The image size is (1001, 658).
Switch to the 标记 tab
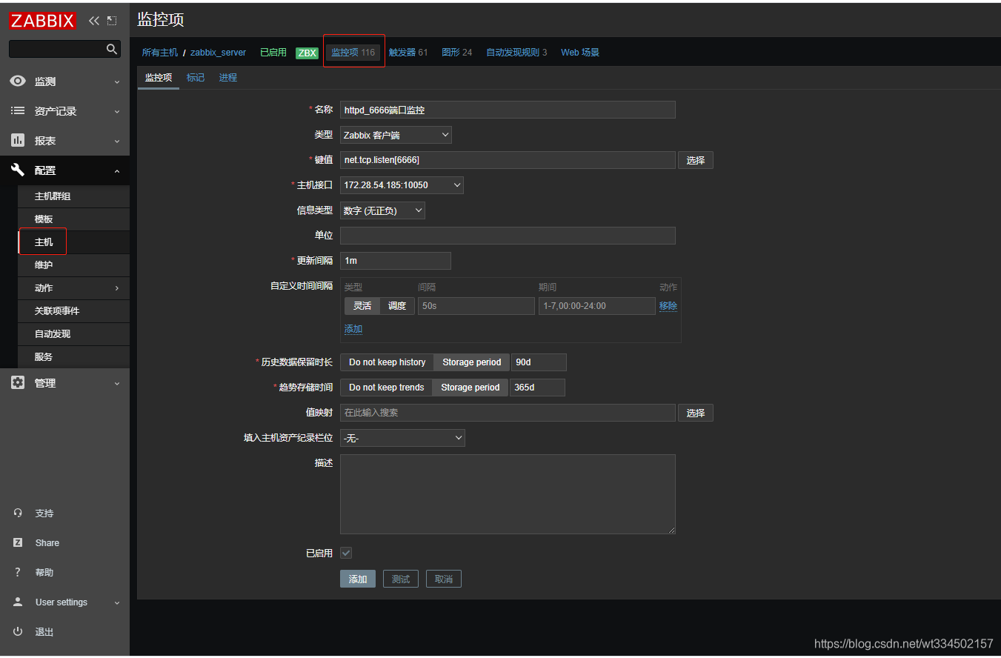(x=196, y=77)
